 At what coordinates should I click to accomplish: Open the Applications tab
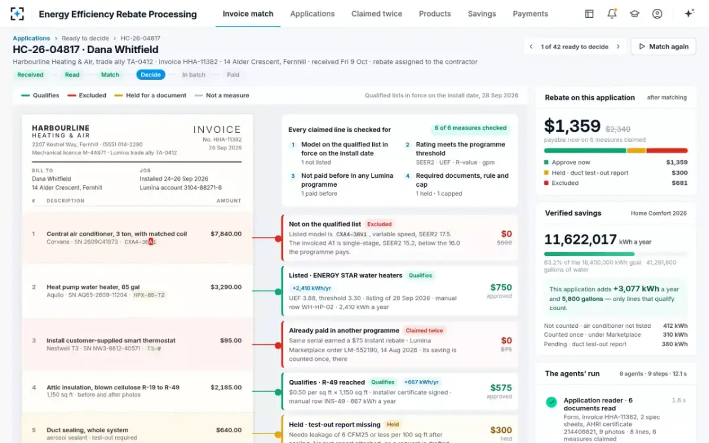313,14
